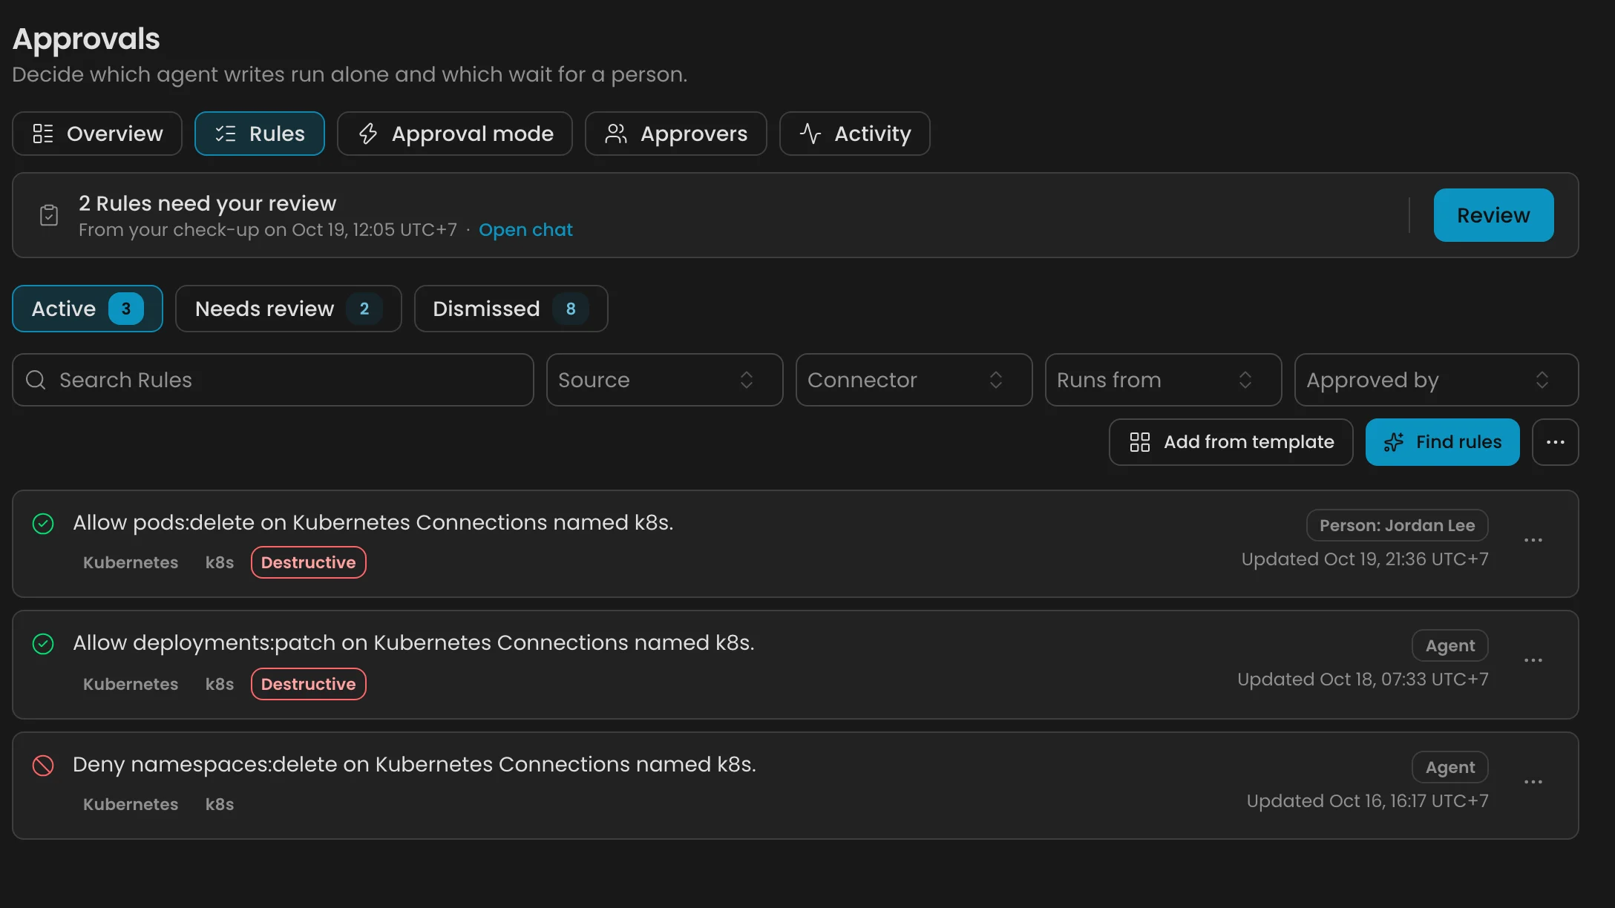1615x908 pixels.
Task: Show Needs review rules
Action: click(x=289, y=309)
